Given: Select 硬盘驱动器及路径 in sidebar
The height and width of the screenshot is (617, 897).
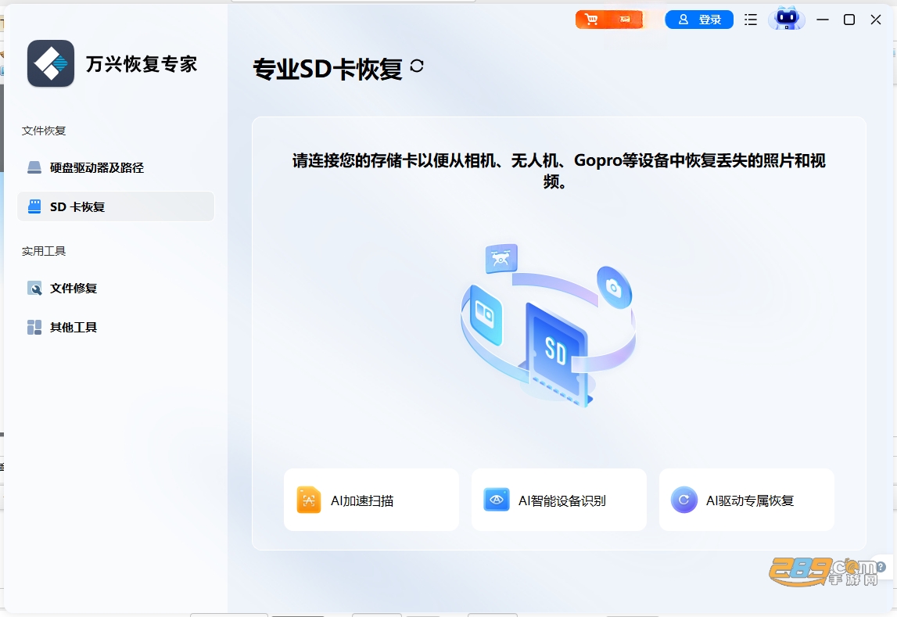Looking at the screenshot, I should point(116,167).
